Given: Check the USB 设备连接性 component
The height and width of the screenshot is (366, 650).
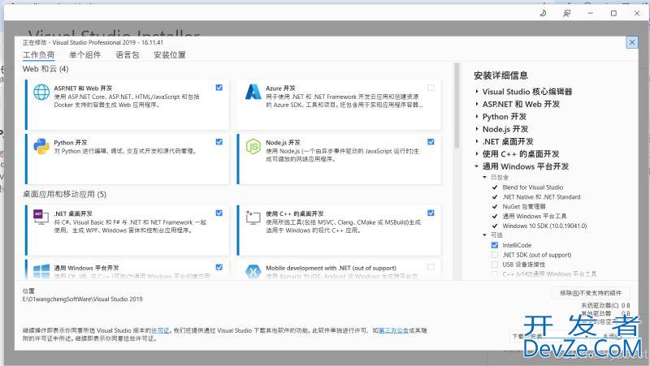Looking at the screenshot, I should (495, 264).
